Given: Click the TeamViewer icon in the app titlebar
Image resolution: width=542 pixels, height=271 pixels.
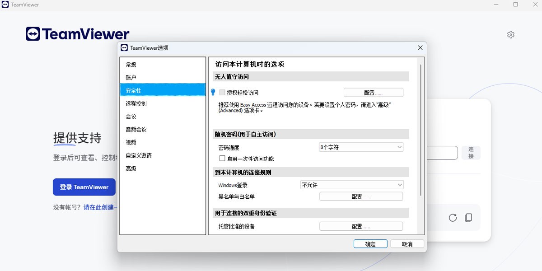Looking at the screenshot, I should (6, 4).
